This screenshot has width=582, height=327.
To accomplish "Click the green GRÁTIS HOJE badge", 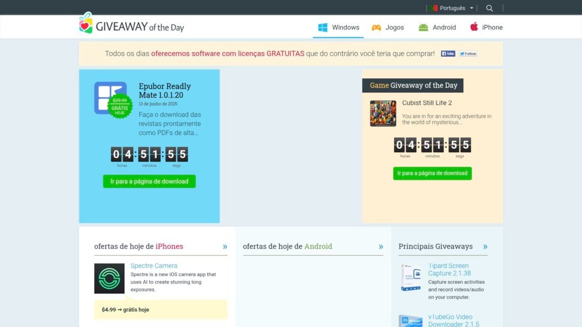I will pyautogui.click(x=119, y=106).
